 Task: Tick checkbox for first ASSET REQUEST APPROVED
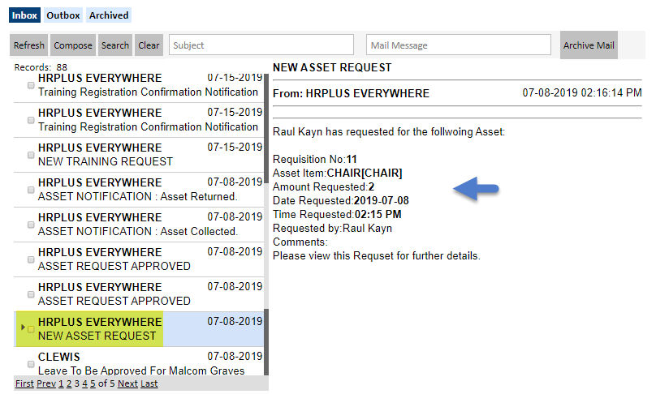31,260
